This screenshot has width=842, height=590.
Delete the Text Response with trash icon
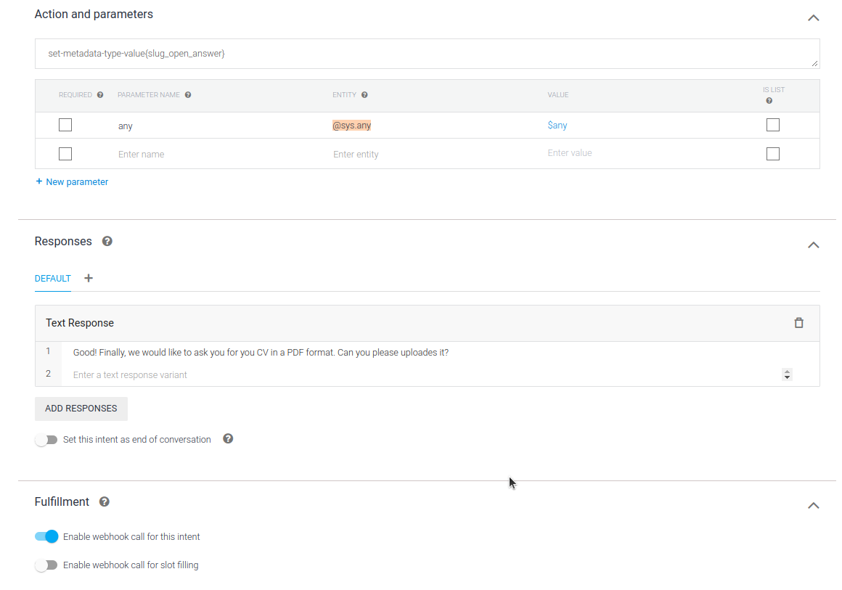[798, 323]
